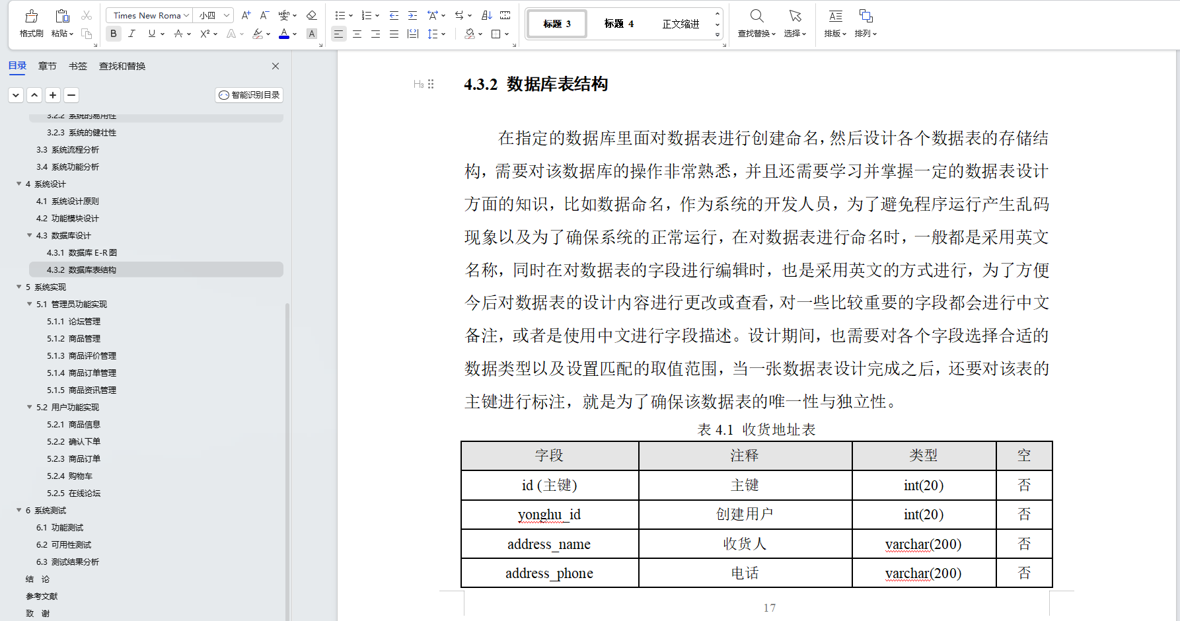Click the numbered list icon
Screen dimensions: 1180x621
pyautogui.click(x=367, y=15)
